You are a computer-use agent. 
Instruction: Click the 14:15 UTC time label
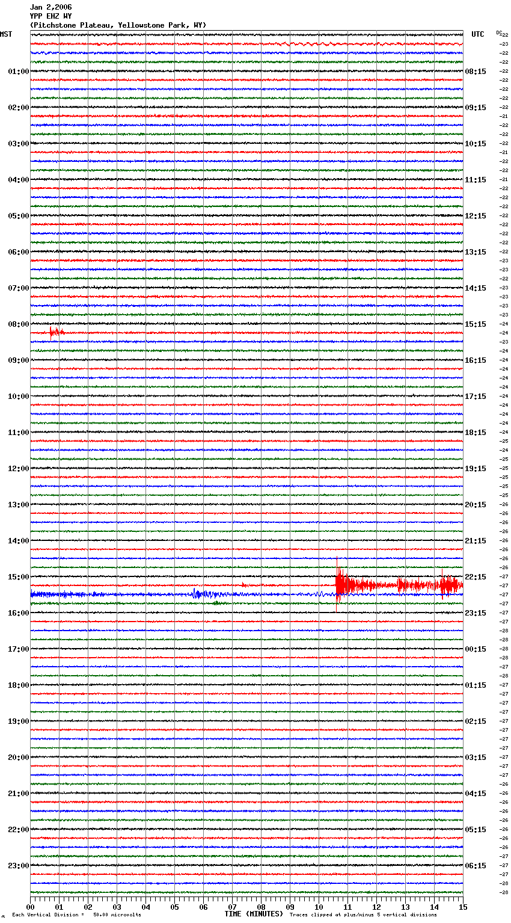tap(476, 288)
